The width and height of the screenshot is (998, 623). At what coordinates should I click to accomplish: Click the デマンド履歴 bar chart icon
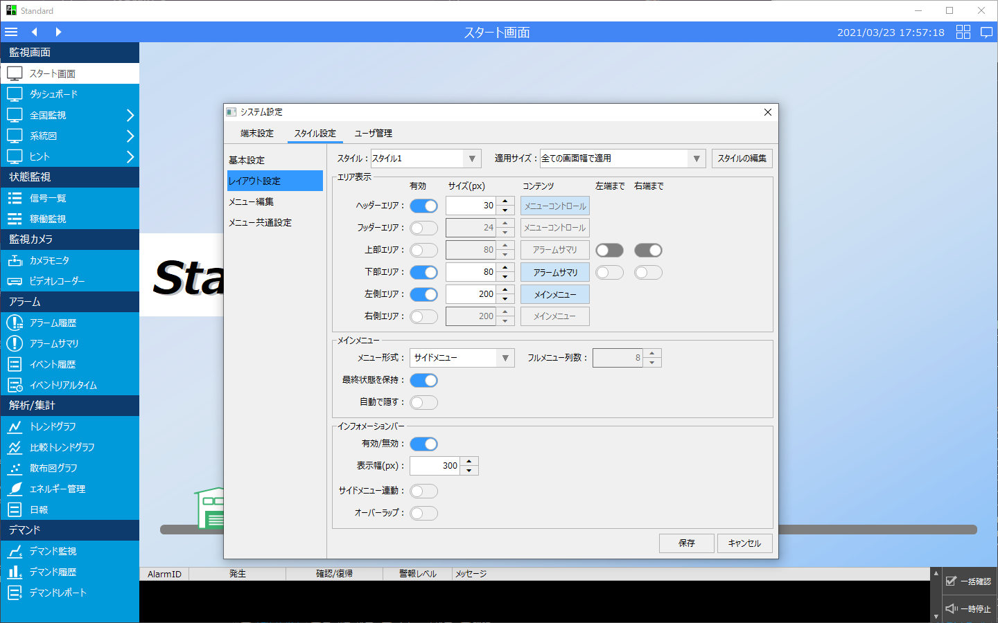click(x=15, y=572)
